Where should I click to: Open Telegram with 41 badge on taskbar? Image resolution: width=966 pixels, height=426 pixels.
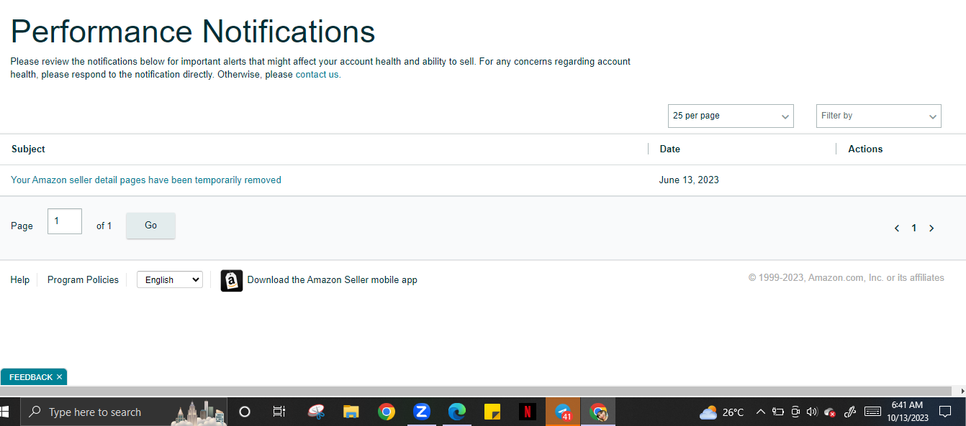click(x=563, y=412)
